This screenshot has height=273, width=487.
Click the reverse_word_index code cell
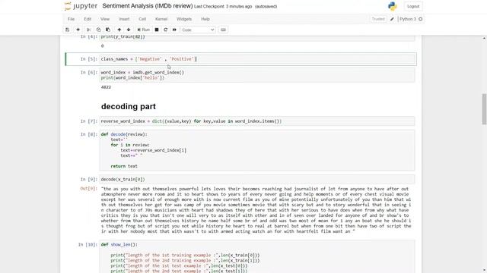pos(257,121)
